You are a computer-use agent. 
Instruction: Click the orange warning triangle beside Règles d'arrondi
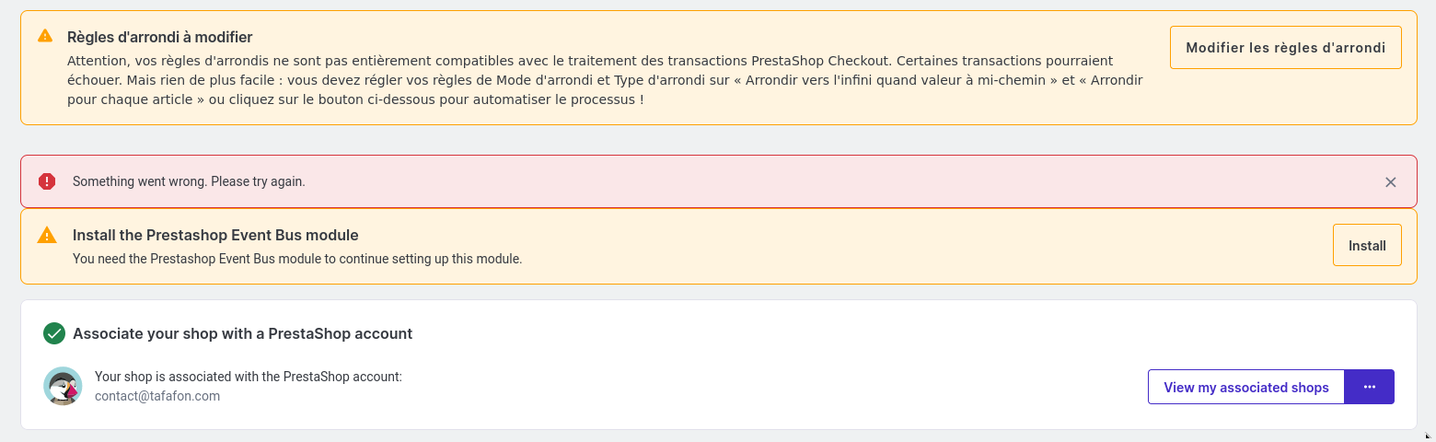45,36
